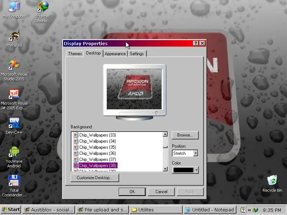Select Chip_Wallpapers (35) in background list
Screen dimensions: 287x215
pyautogui.click(x=97, y=147)
